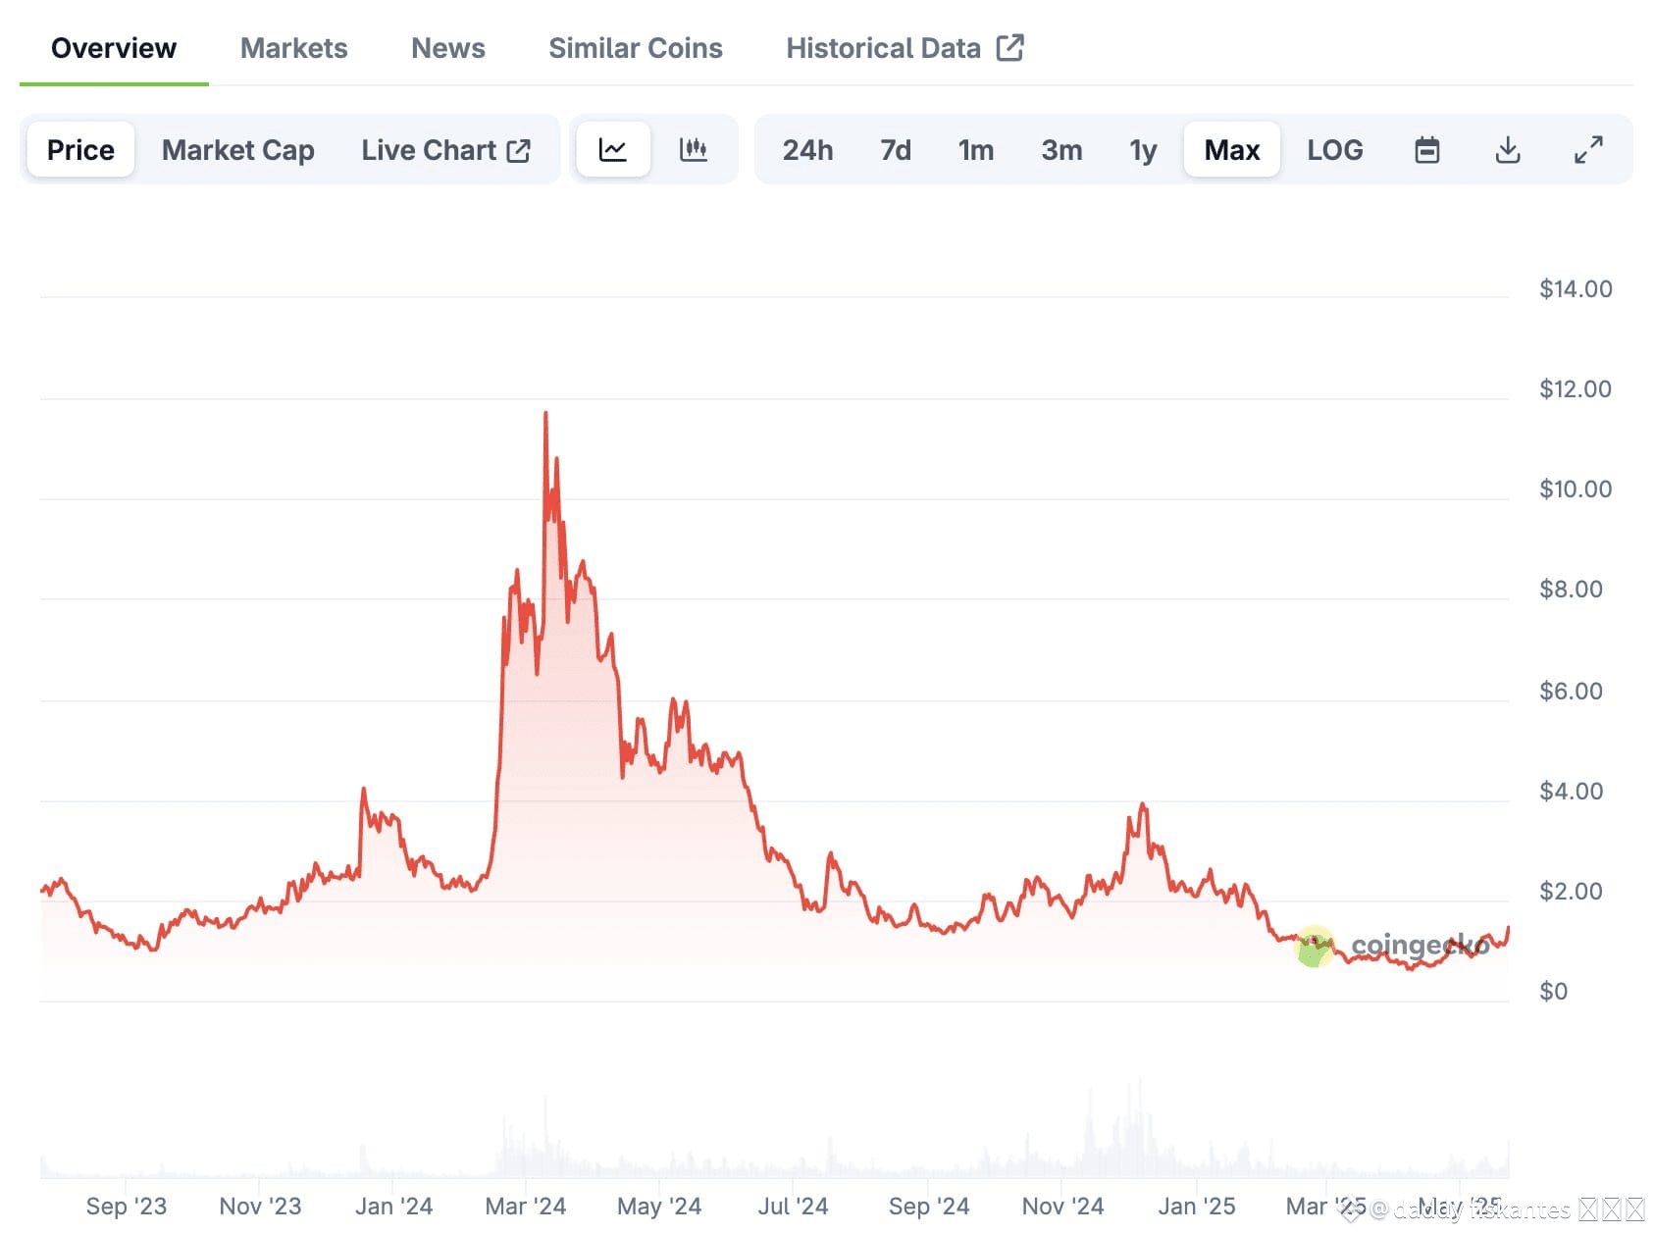The height and width of the screenshot is (1234, 1654).
Task: Set time range to 7d
Action: [x=896, y=150]
